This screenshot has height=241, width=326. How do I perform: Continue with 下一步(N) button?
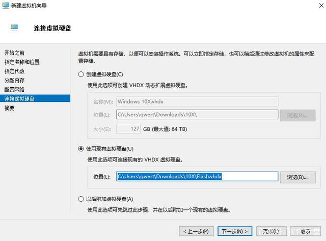(x=235, y=231)
